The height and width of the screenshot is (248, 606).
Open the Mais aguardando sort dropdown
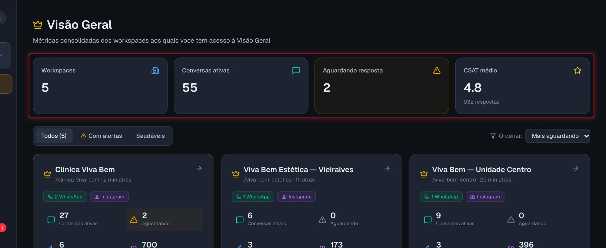[558, 136]
